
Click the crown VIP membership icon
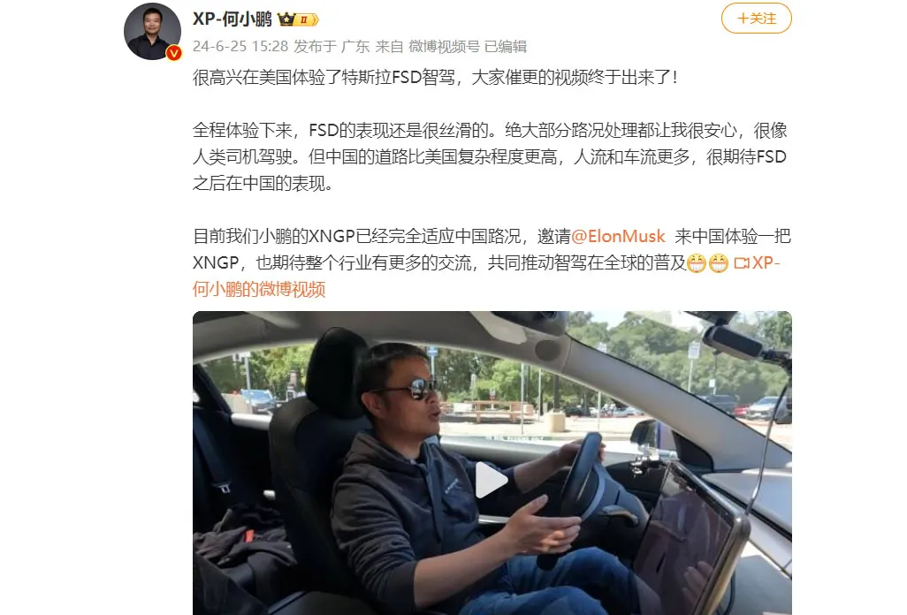(x=286, y=19)
